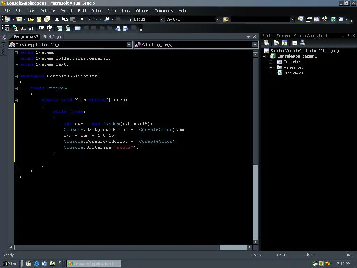Toggle auto-hide pin on Solution Explorer
Image resolution: width=357 pixels, height=268 pixels.
[348, 36]
